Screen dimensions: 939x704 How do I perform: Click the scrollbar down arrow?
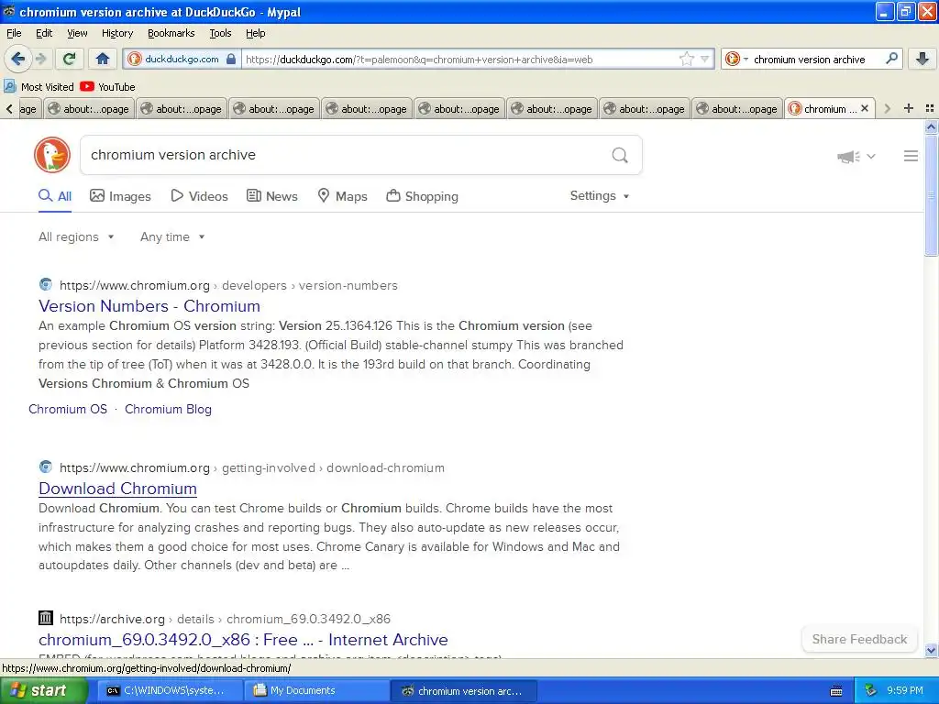(931, 650)
